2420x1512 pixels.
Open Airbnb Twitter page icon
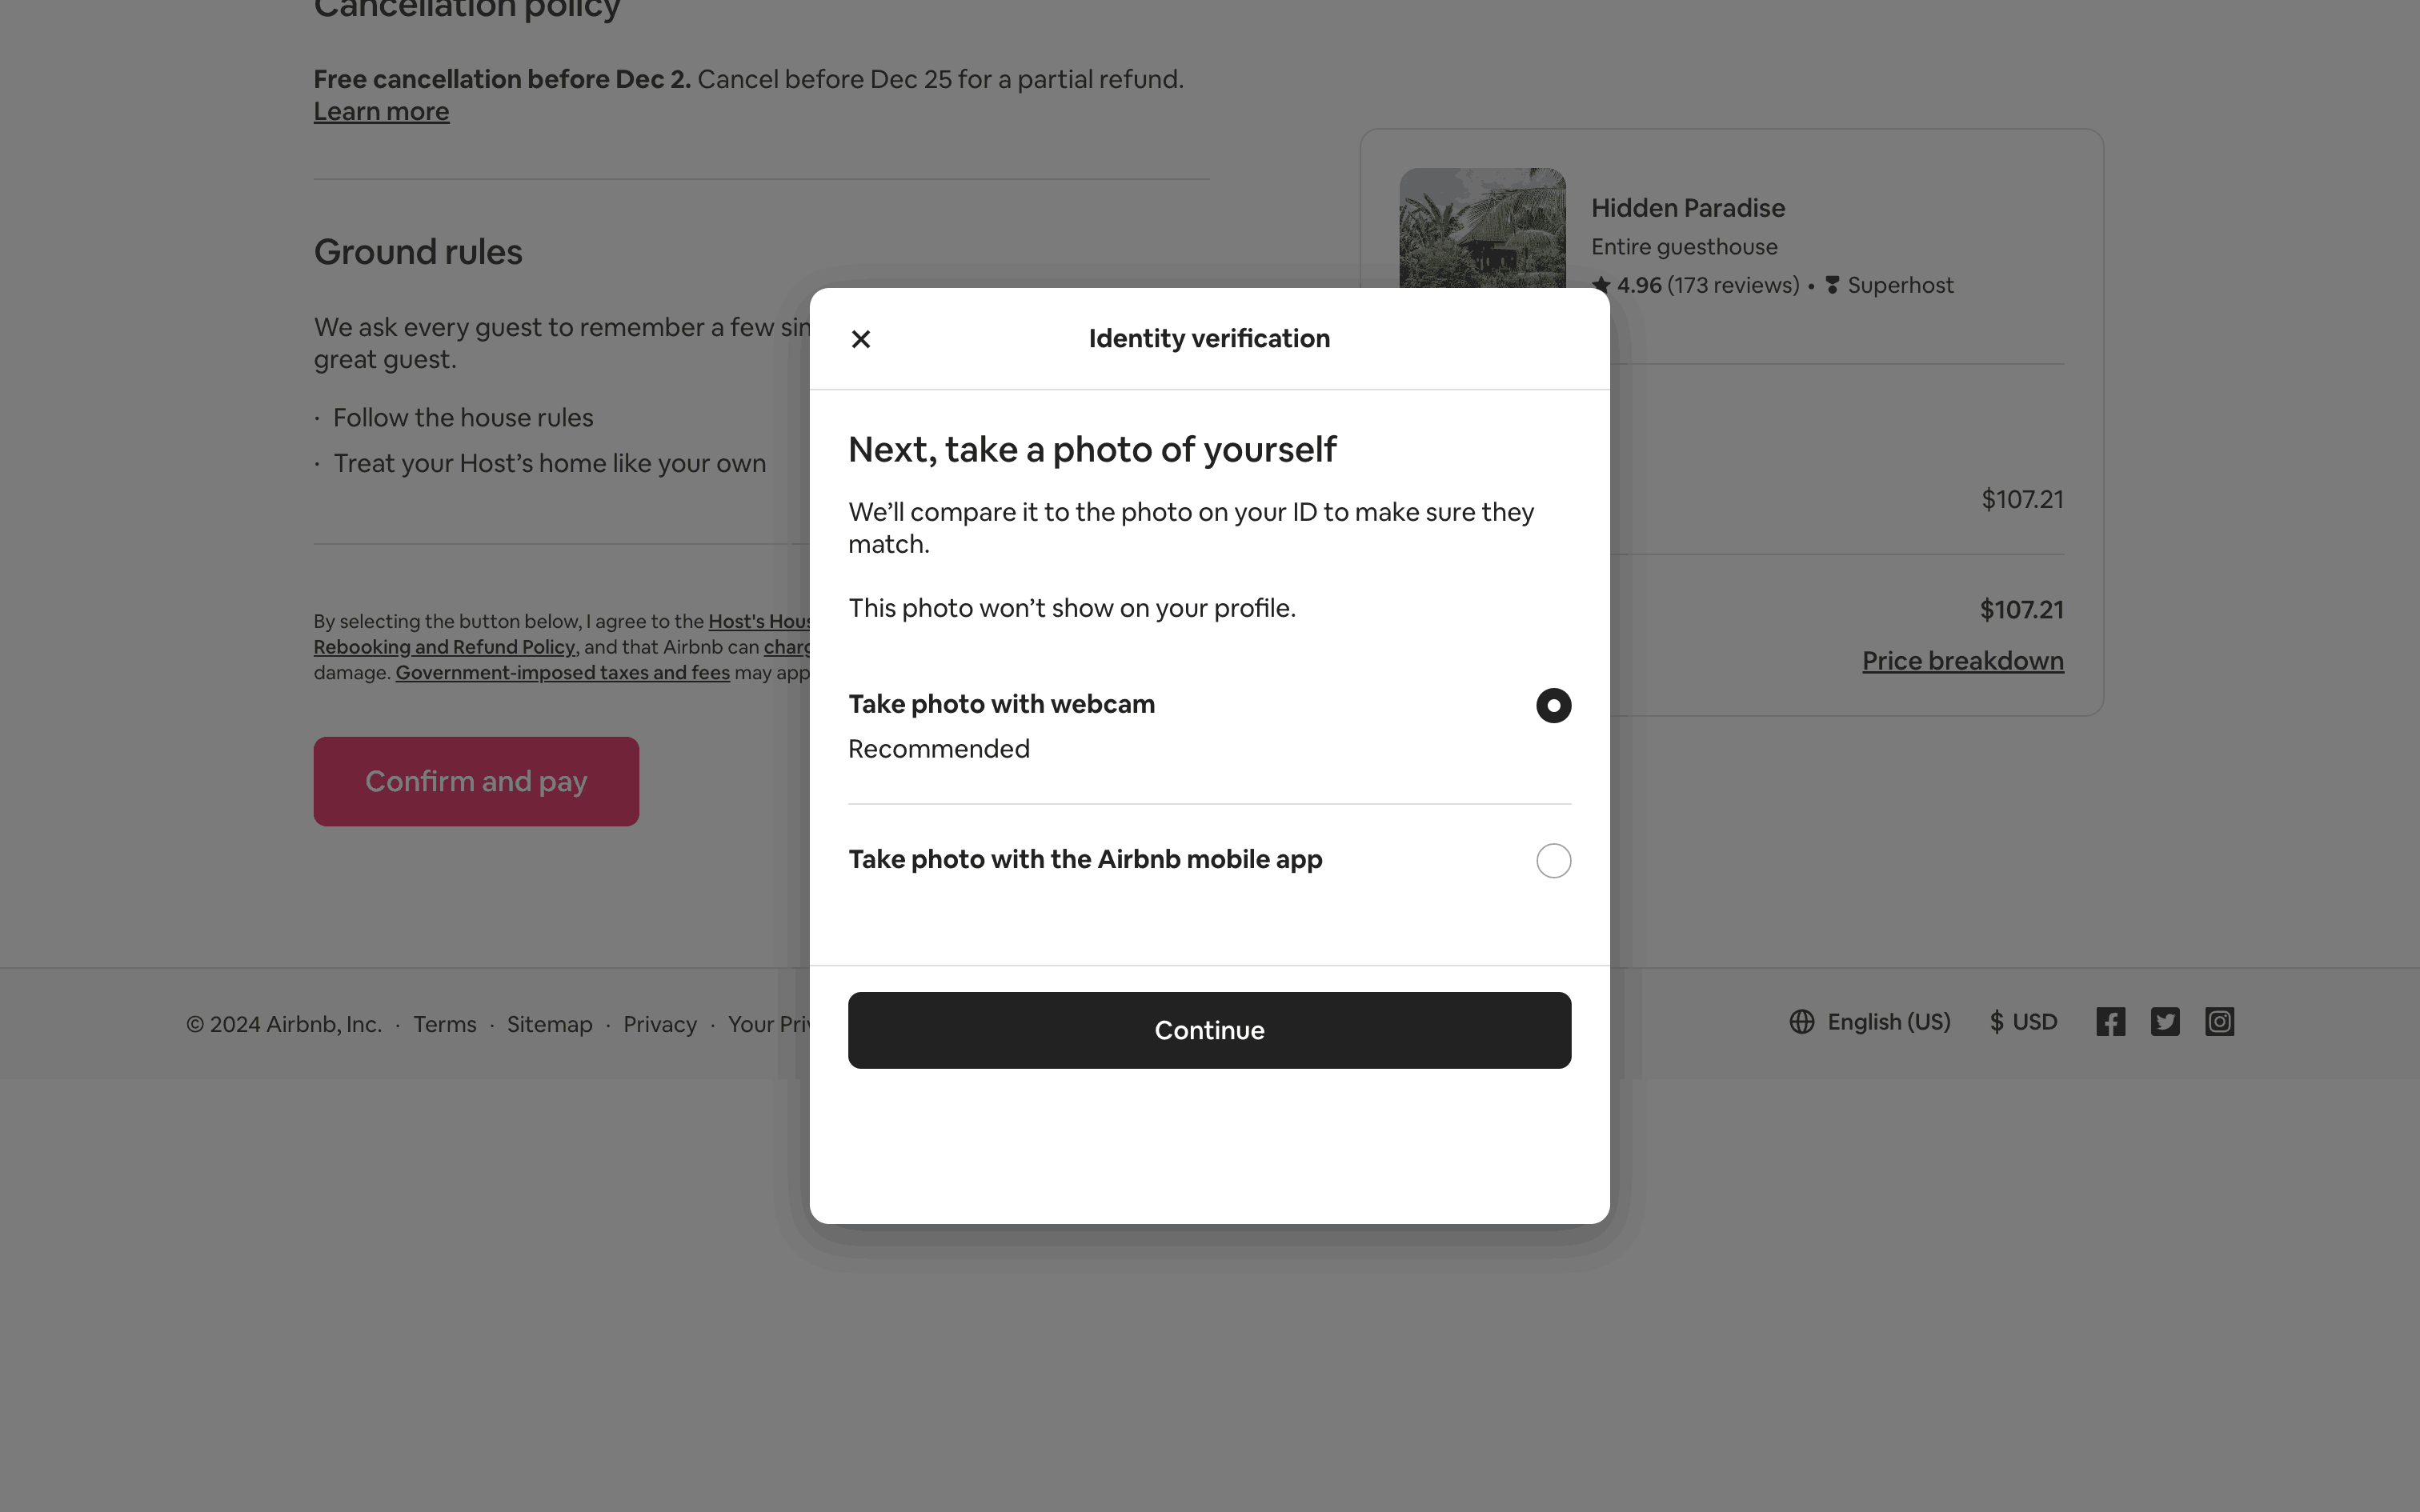[2165, 1022]
